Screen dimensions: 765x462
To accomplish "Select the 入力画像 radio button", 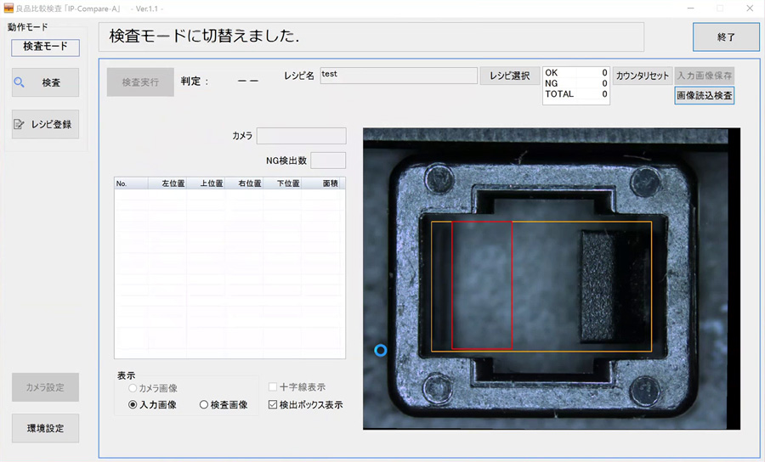I will click(x=133, y=405).
